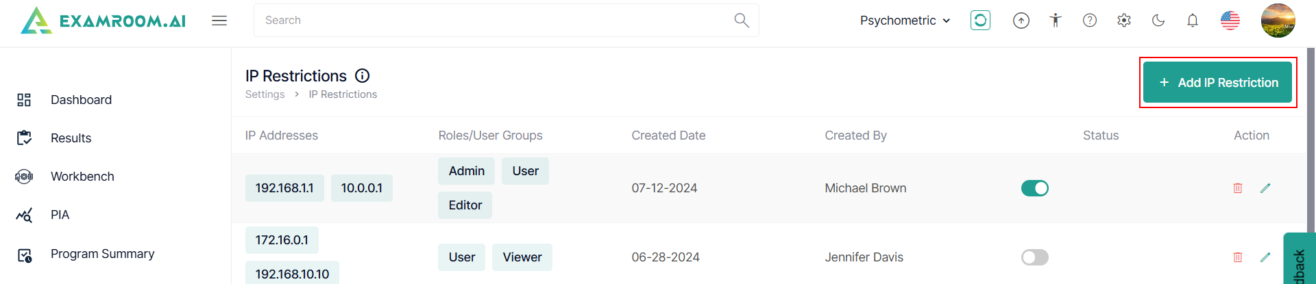Click the Settings breadcrumb link

point(265,94)
